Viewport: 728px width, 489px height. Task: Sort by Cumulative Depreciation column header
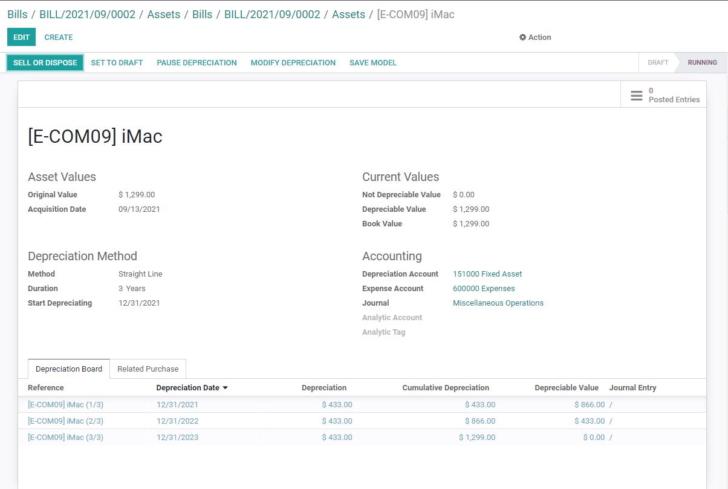point(446,388)
